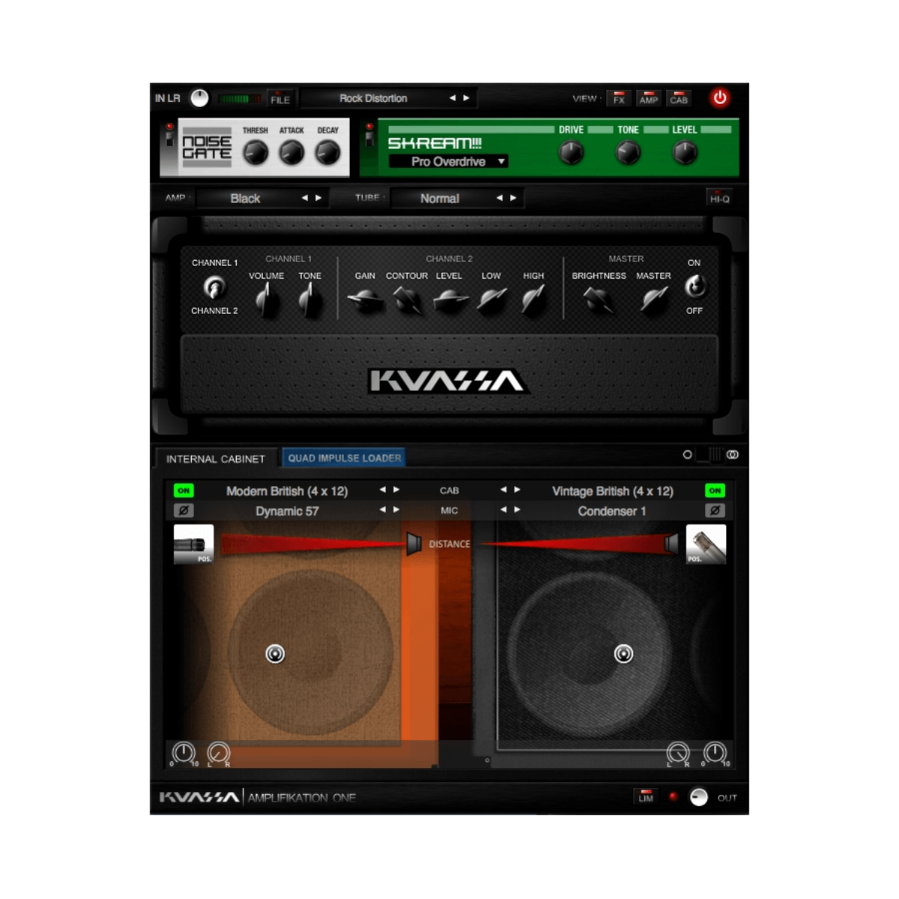
Task: Click the right cabinet L-R pan knob
Action: (x=678, y=752)
